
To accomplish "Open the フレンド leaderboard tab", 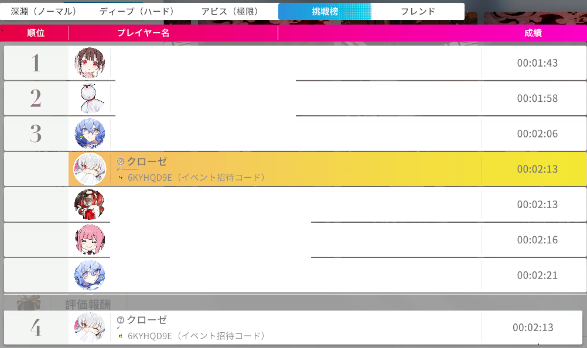I will coord(418,12).
